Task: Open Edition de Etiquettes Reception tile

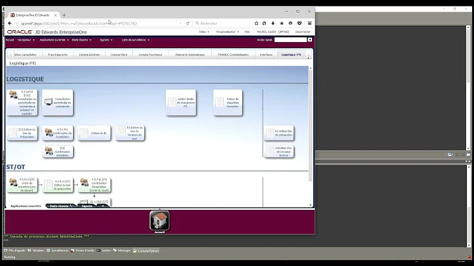Action: (x=228, y=103)
